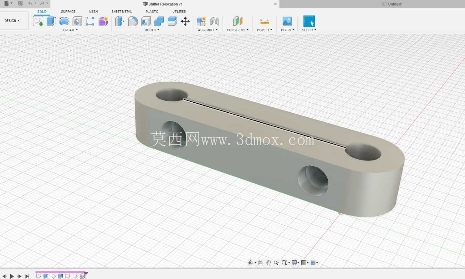Screen dimensions: 465x279
Task: Close the Shifter Relocation v1 tab
Action: 275,4
